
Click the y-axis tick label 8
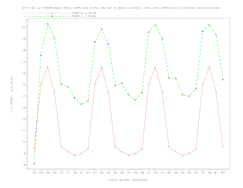(x=24, y=165)
